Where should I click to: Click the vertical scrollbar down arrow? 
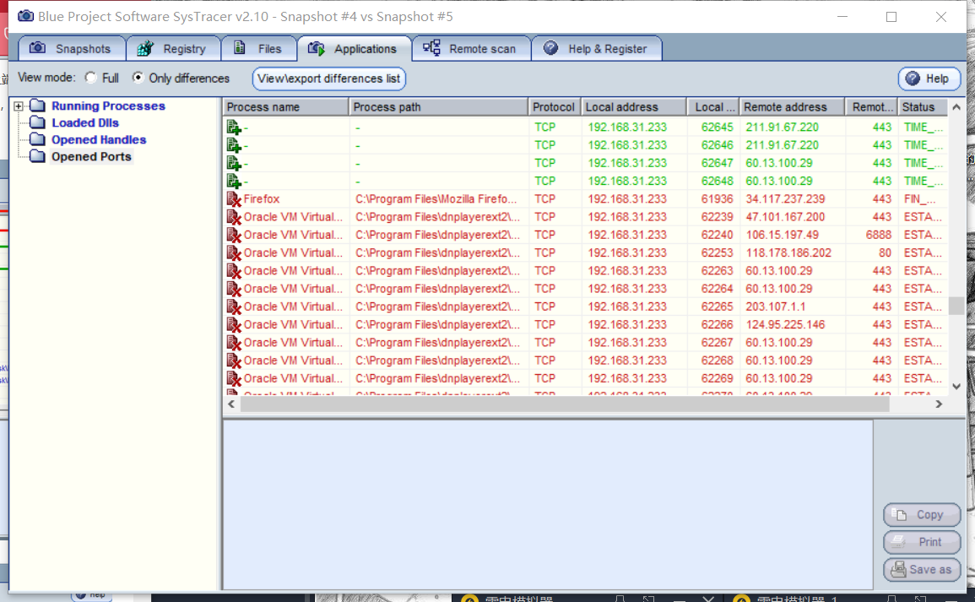pos(956,386)
